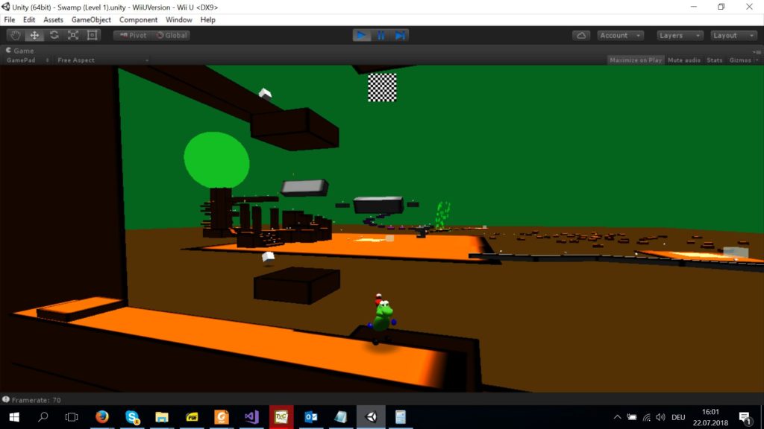This screenshot has width=764, height=429.
Task: Open the Free Aspect dropdown
Action: point(102,60)
